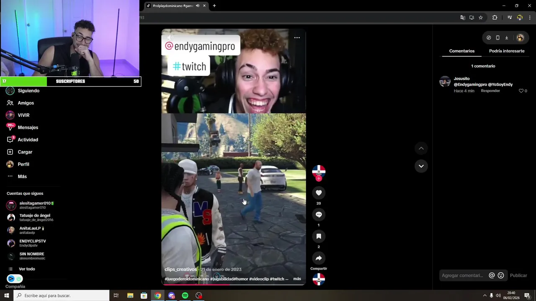Like the video with the heart icon

tap(319, 193)
